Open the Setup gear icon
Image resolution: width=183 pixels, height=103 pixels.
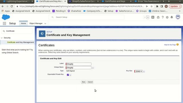(167, 17)
